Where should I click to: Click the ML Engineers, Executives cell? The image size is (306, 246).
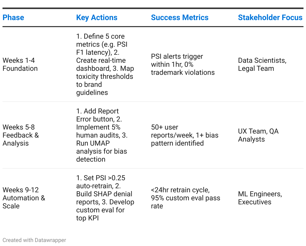click(260, 198)
